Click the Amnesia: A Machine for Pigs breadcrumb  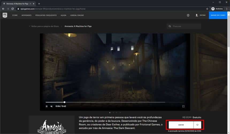pos(78,26)
